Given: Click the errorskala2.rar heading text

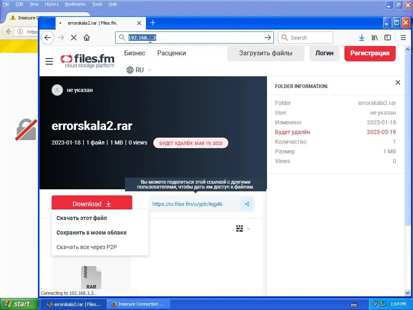Looking at the screenshot, I should (92, 126).
